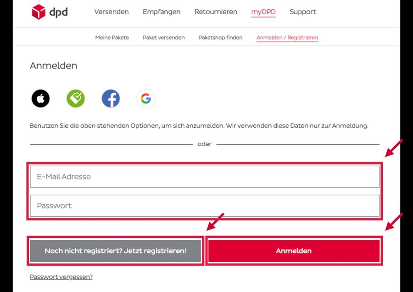Screen dimensions: 413x292
Task: Open the Passwort vergessen? link
Action: pyautogui.click(x=61, y=277)
